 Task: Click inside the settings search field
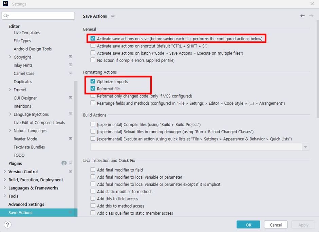pyautogui.click(x=38, y=16)
